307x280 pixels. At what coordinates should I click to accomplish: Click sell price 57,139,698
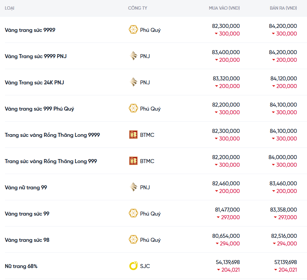coord(285,262)
